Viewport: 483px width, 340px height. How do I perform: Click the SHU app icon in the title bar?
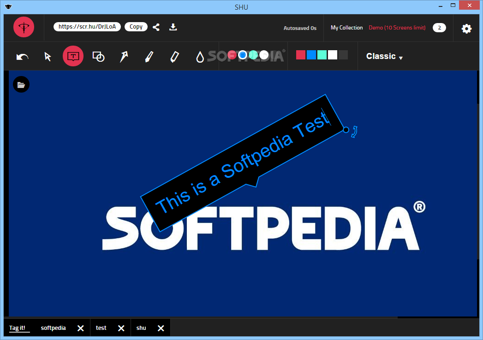[8, 7]
